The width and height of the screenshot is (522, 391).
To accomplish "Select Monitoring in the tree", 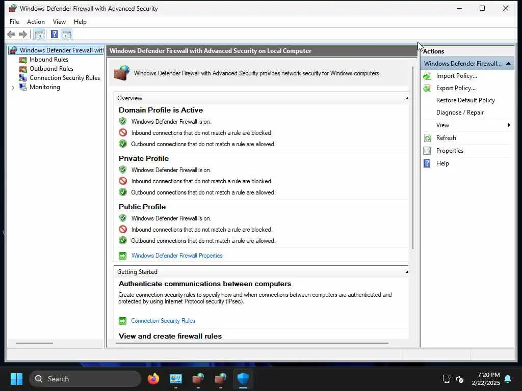I will tap(45, 87).
